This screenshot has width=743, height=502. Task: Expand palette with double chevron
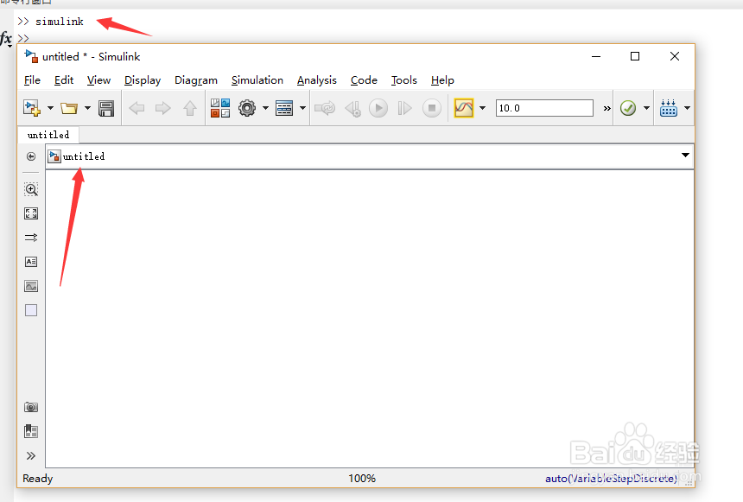31,456
